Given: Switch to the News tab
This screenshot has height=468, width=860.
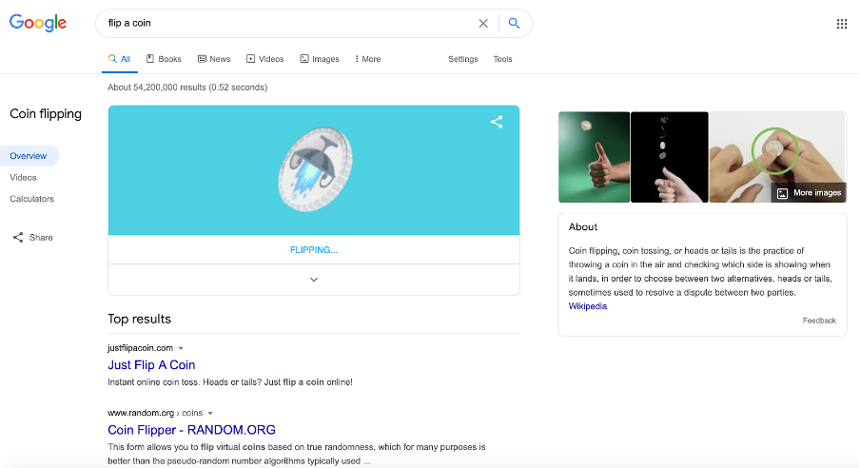Looking at the screenshot, I should [214, 59].
